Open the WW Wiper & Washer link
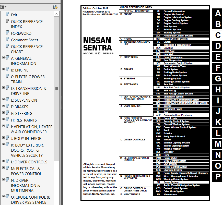The width and height of the screenshot is (222, 205). point(181,149)
